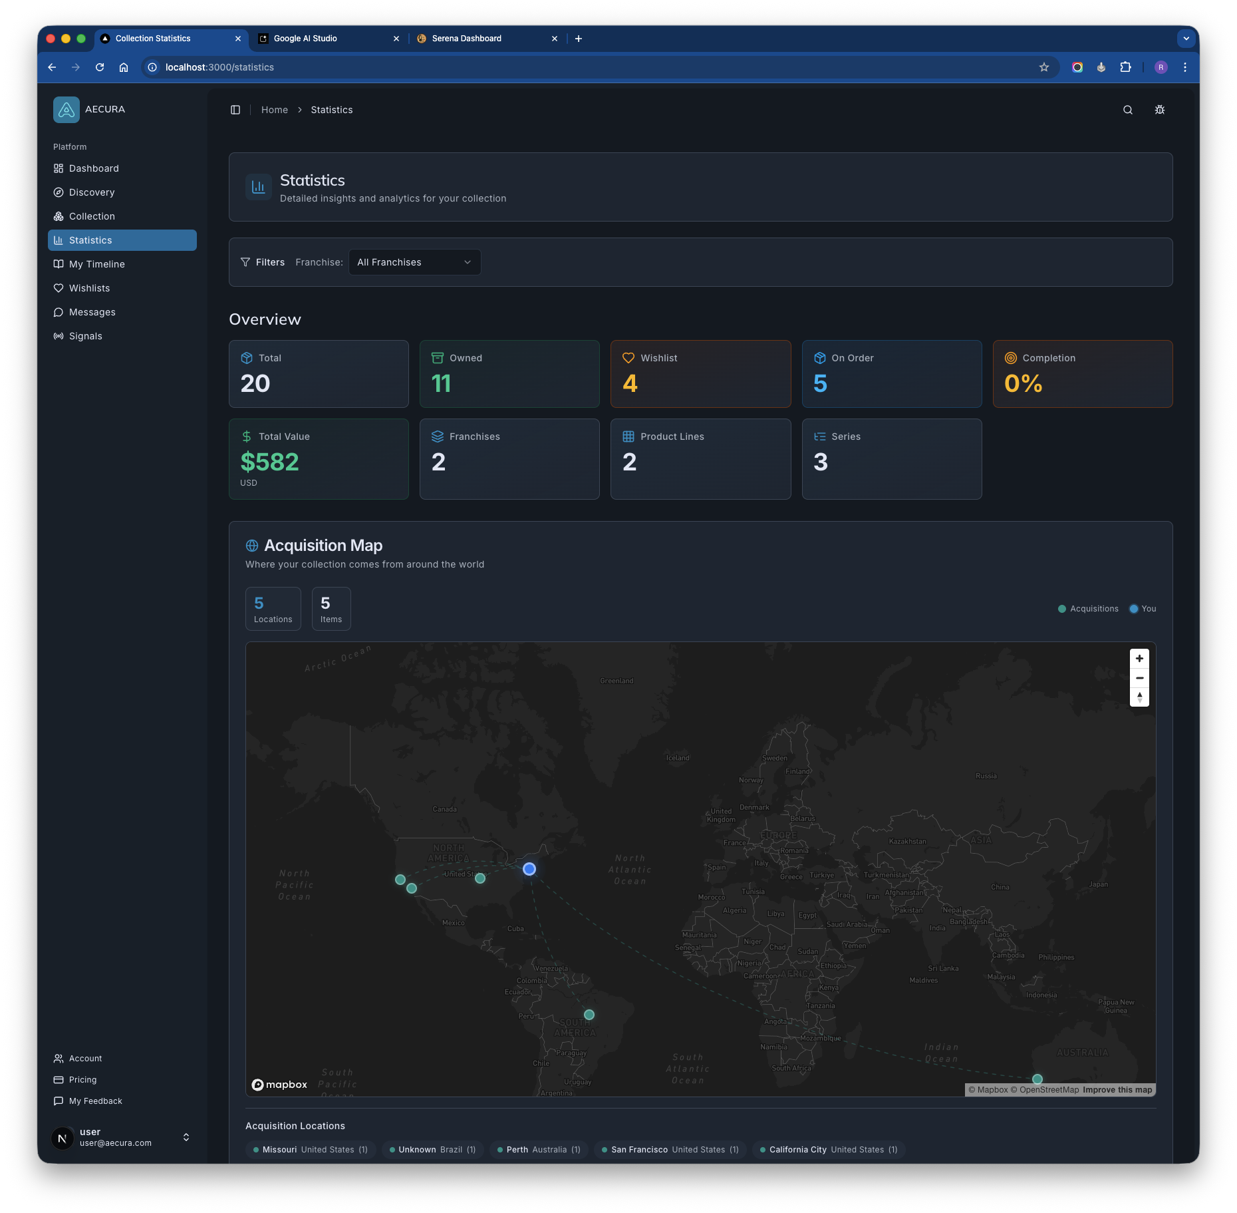Toggle the sidebar panel icon
Viewport: 1237px width, 1213px height.
coord(235,110)
